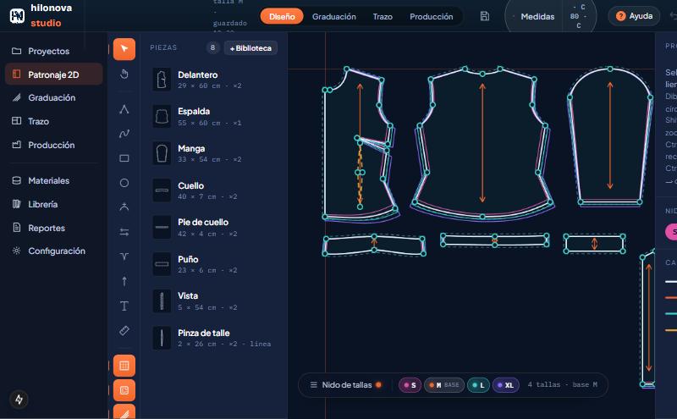Select the measuring tape tool
The width and height of the screenshot is (677, 419).
pyautogui.click(x=124, y=330)
